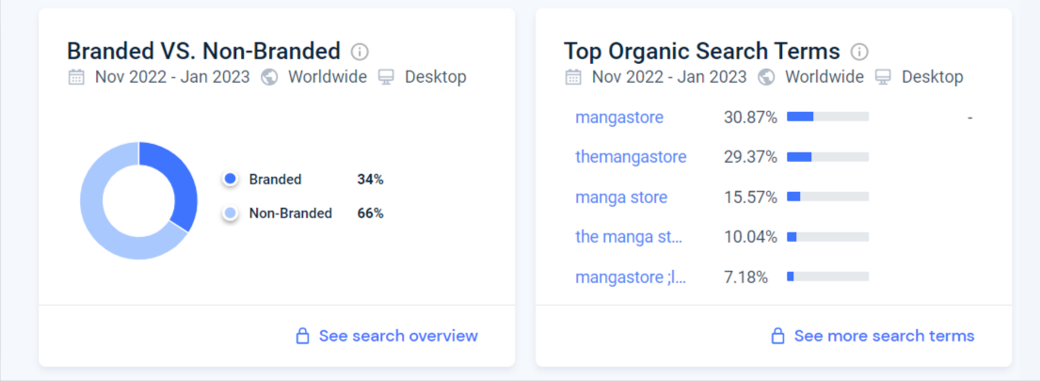Screen dimensions: 1040x381
Task: Click lock icon next to See more search terms
Action: pyautogui.click(x=778, y=336)
